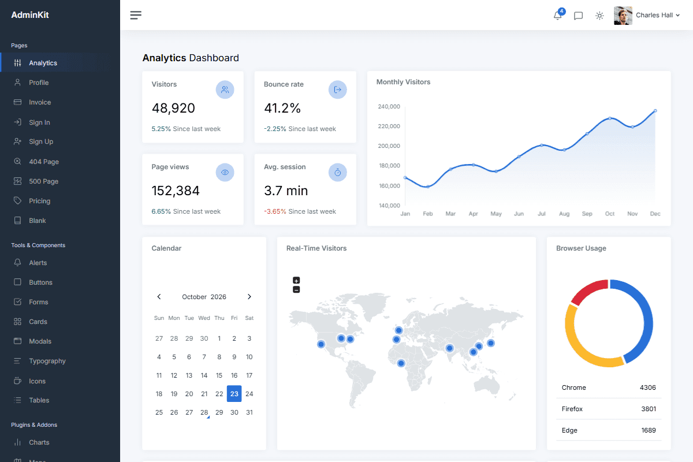Click the Bounce rate exit icon

tap(338, 90)
